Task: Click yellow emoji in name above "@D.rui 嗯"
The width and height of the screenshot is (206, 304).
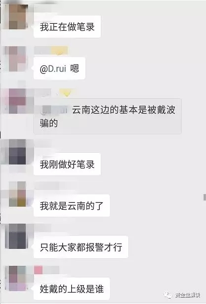Action: click(x=59, y=51)
